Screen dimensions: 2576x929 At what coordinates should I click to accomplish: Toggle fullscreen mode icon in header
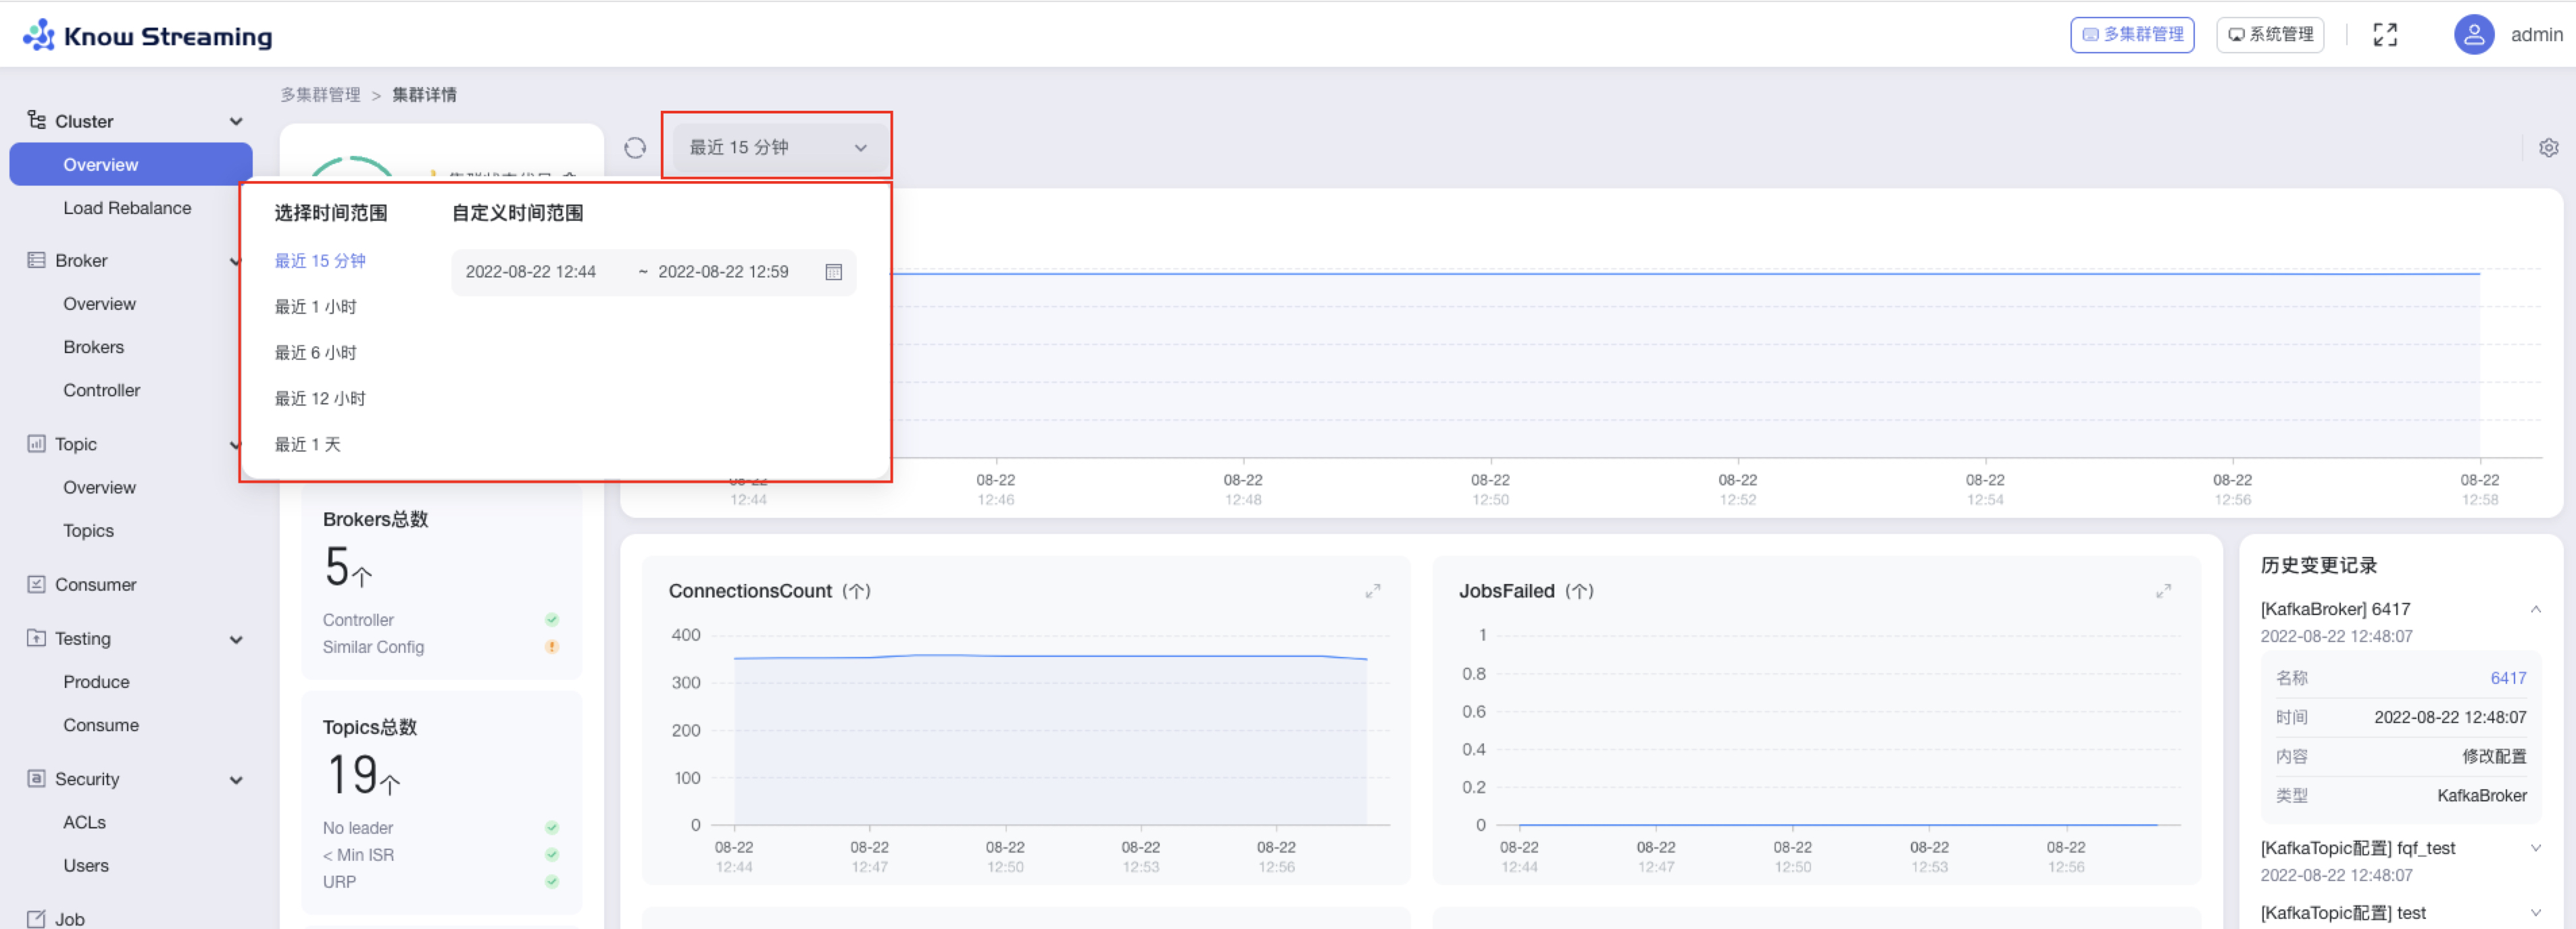tap(2385, 35)
